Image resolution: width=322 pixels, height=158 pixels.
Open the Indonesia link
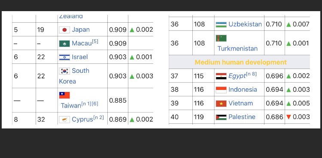click(x=243, y=89)
